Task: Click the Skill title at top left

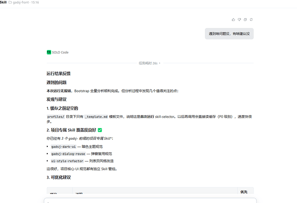Action: tap(3, 2)
